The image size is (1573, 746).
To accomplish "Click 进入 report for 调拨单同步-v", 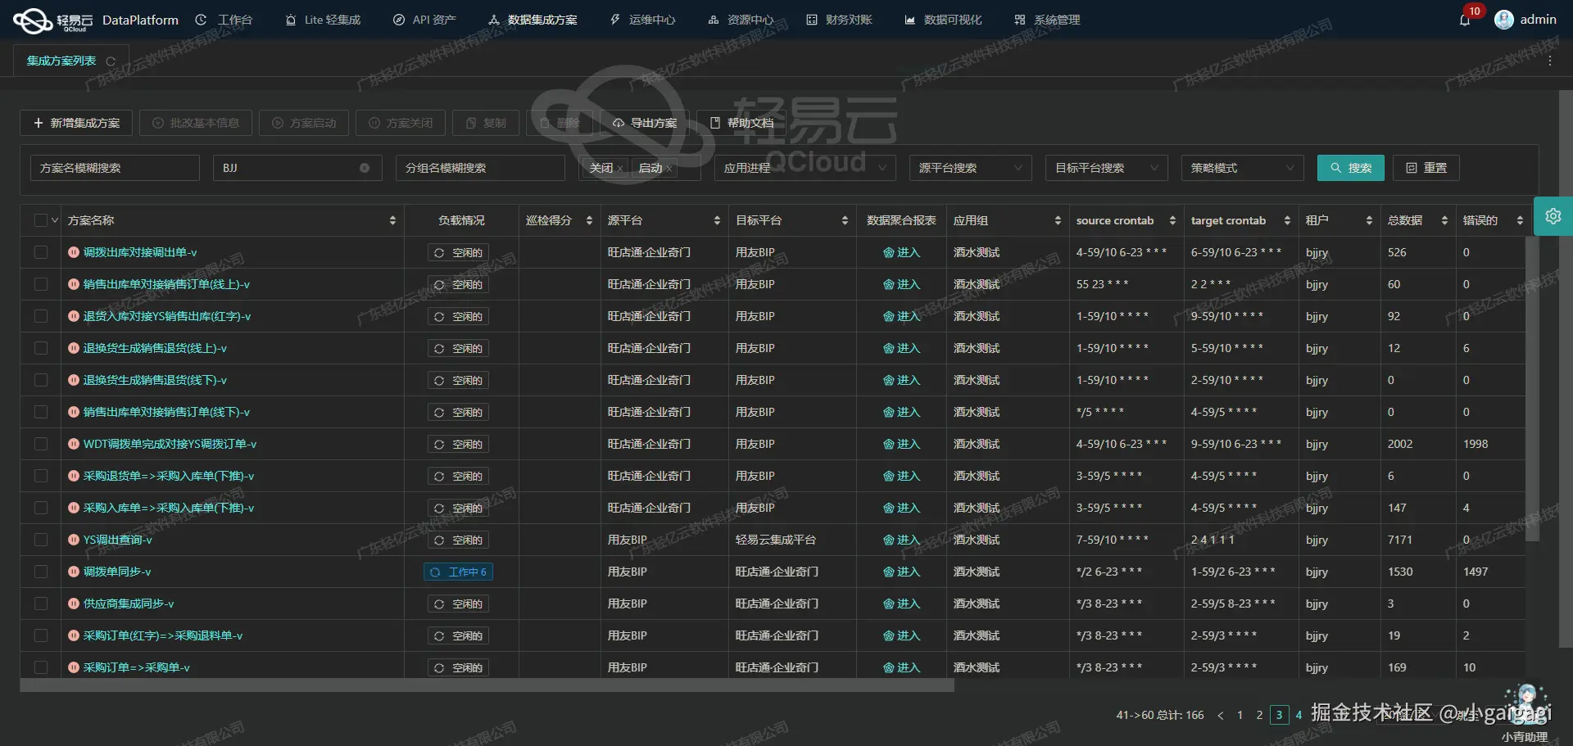I will pyautogui.click(x=901, y=572).
